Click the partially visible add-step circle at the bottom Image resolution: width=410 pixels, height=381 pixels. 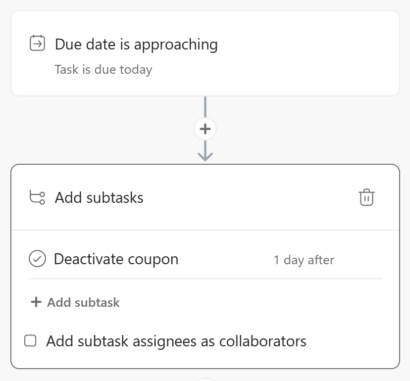(x=205, y=379)
